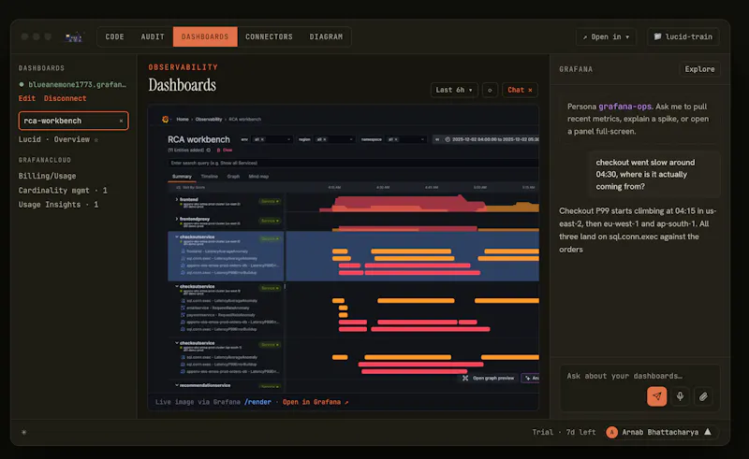Open the Service badge dropdown on frontend row
749x459 pixels.
pos(270,201)
